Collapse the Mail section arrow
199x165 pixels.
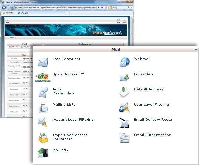tap(196, 49)
